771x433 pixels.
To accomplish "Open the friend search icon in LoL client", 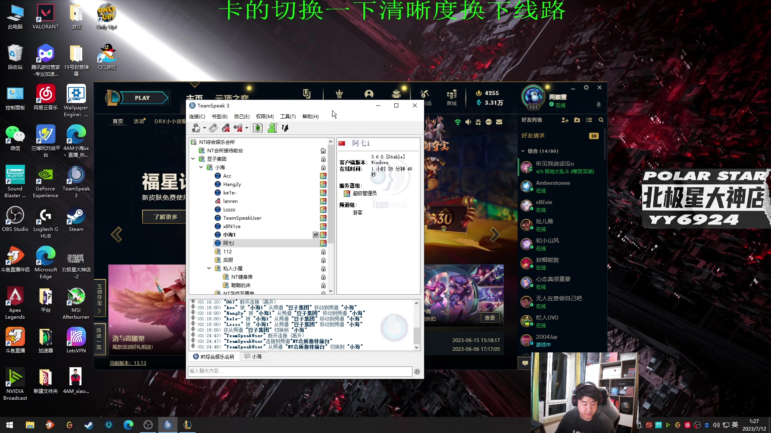I will pyautogui.click(x=601, y=120).
